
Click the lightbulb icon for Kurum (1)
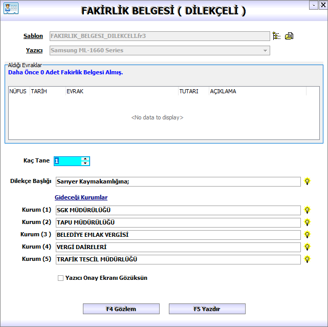click(x=308, y=210)
